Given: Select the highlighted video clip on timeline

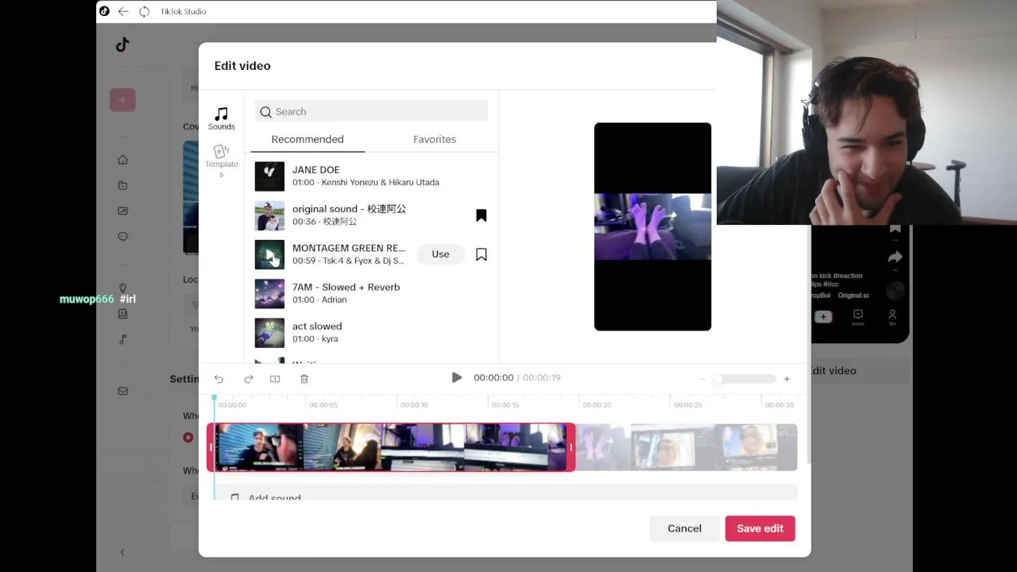Looking at the screenshot, I should (x=391, y=447).
